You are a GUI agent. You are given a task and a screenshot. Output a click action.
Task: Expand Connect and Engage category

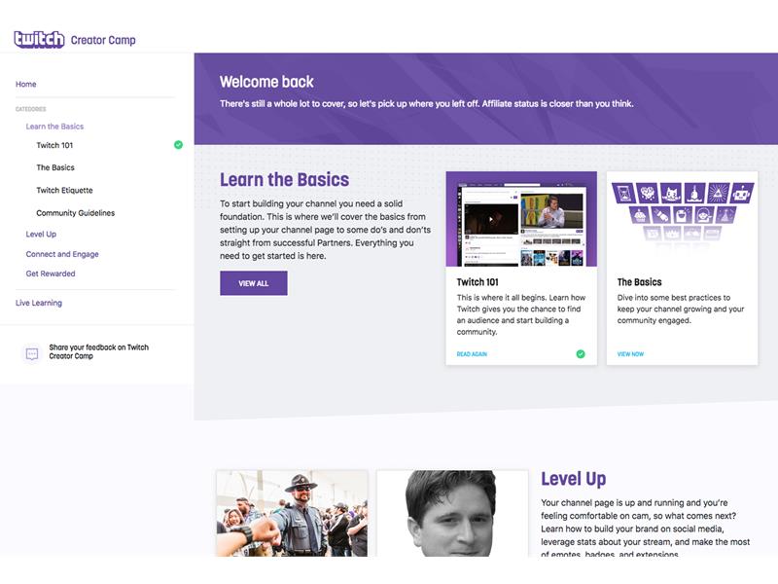click(x=62, y=254)
